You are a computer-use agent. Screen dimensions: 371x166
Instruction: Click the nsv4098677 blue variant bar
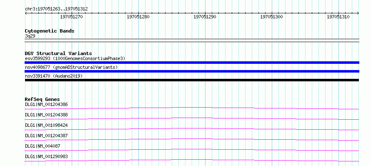(x=192, y=71)
